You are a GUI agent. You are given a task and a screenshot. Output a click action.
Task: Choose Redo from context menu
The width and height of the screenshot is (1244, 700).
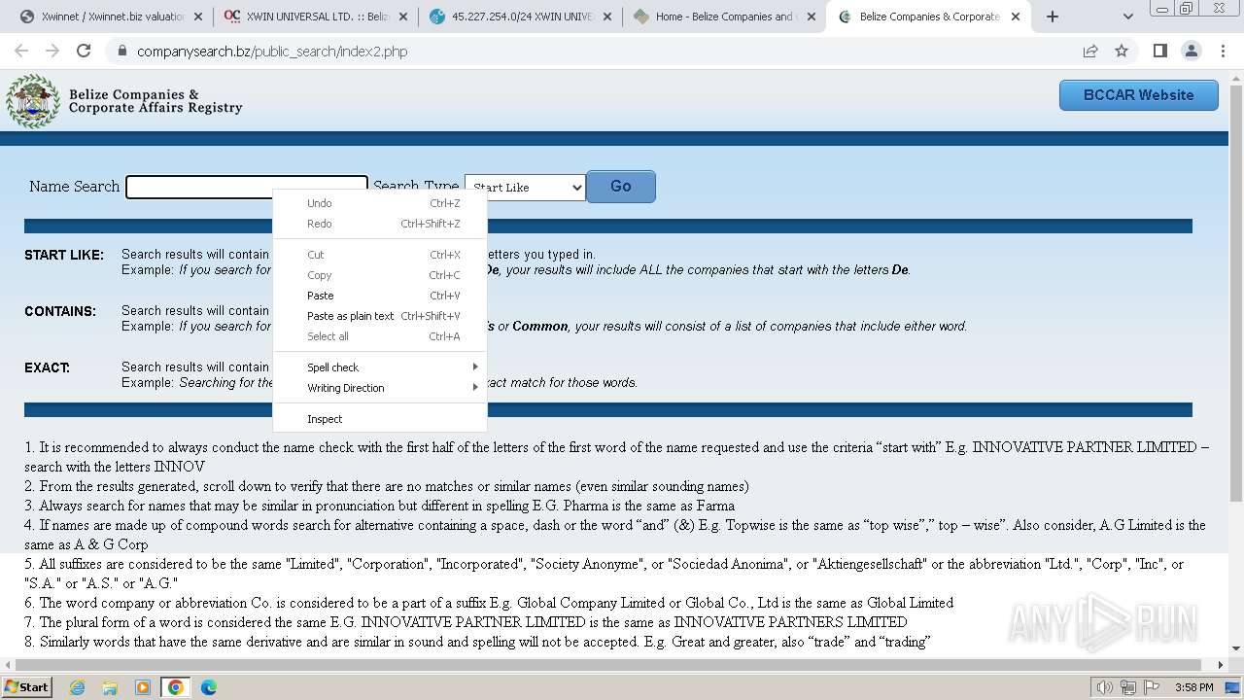point(380,224)
